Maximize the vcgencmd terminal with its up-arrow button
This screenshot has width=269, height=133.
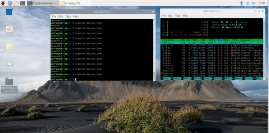149,12
